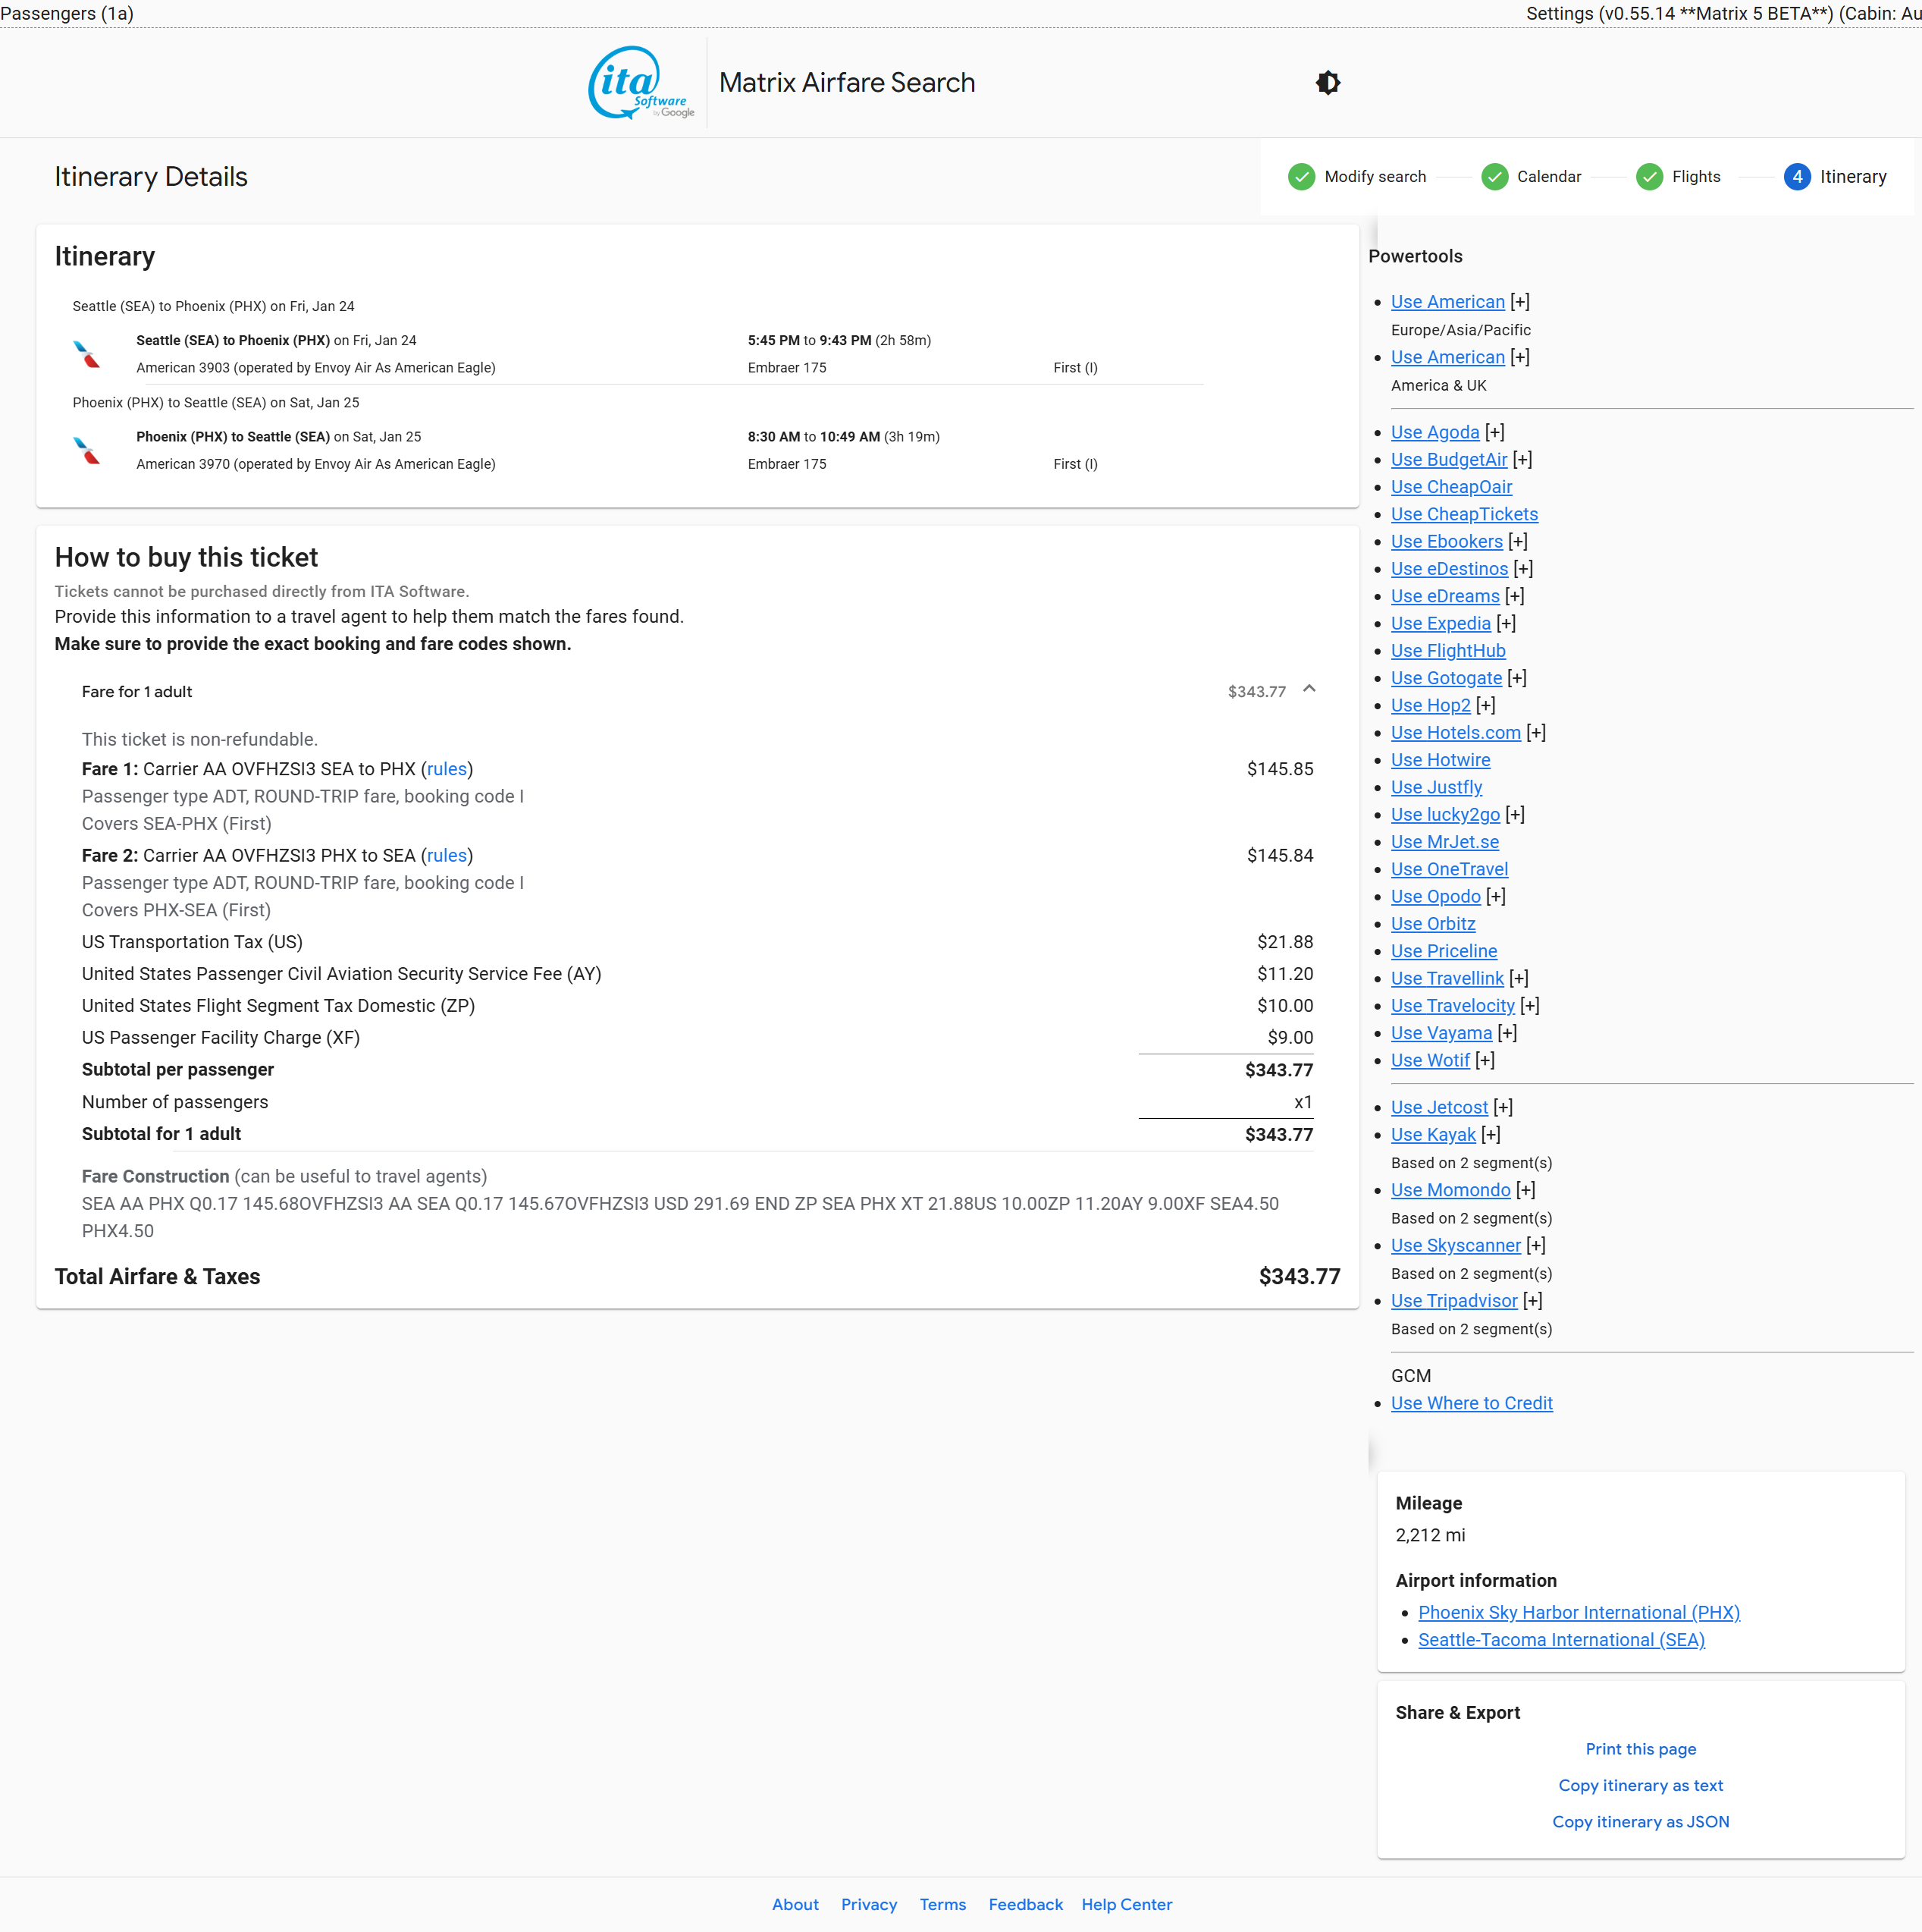Click Use Momondo link
The height and width of the screenshot is (1932, 1922).
coord(1450,1190)
